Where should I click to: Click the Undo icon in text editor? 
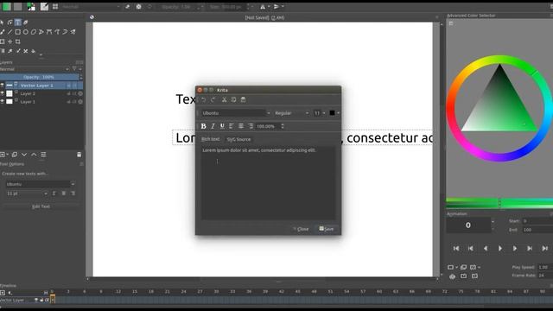tap(204, 100)
